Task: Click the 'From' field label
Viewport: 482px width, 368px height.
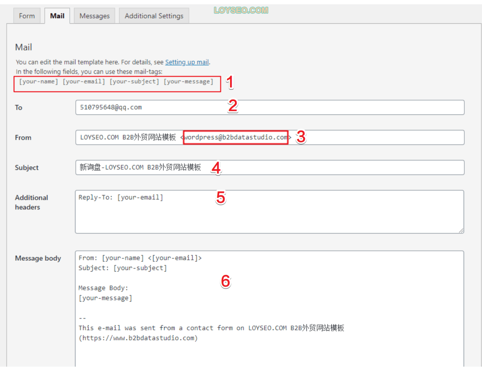Action: tap(23, 138)
